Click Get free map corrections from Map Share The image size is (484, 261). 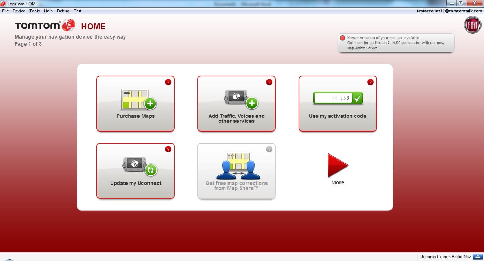(236, 171)
